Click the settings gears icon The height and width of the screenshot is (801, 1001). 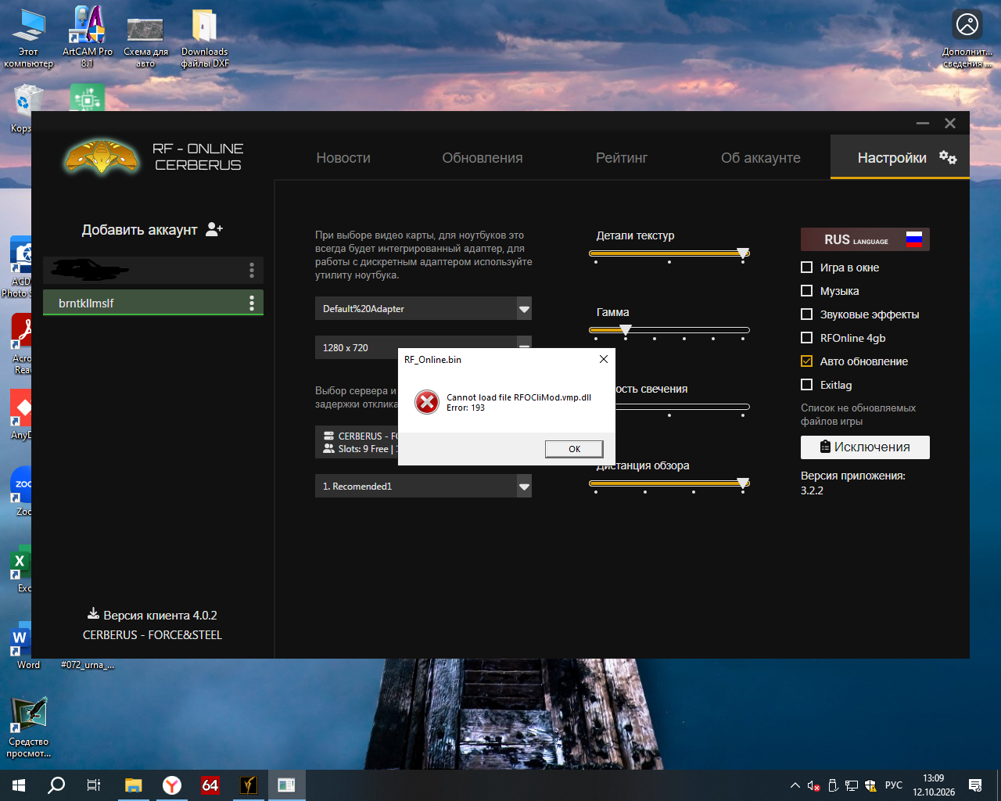click(x=948, y=157)
